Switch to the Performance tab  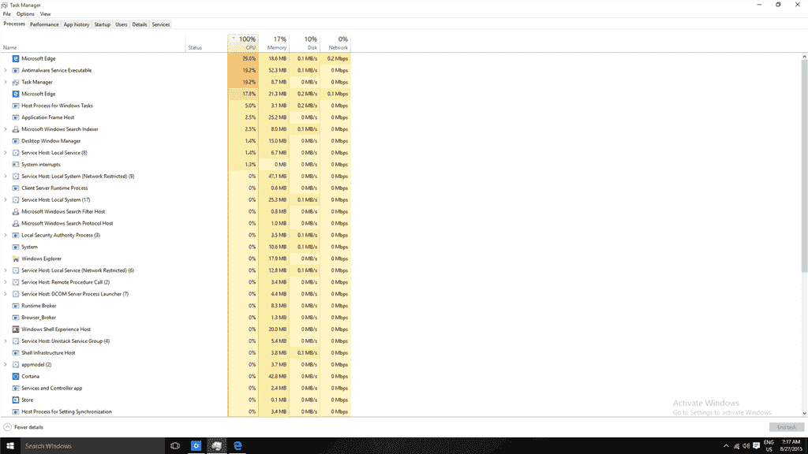click(x=44, y=24)
